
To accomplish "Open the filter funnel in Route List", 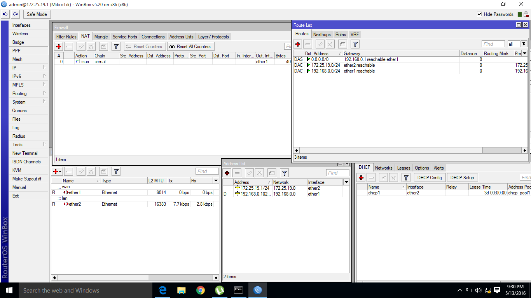I will click(355, 44).
